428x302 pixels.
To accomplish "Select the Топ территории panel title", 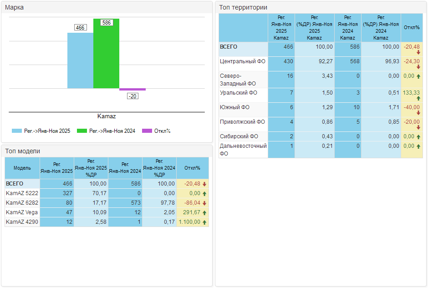I will 243,7.
